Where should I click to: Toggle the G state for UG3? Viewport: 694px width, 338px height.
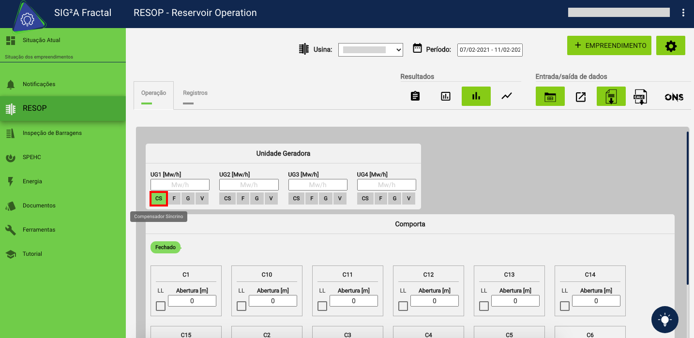click(x=326, y=198)
